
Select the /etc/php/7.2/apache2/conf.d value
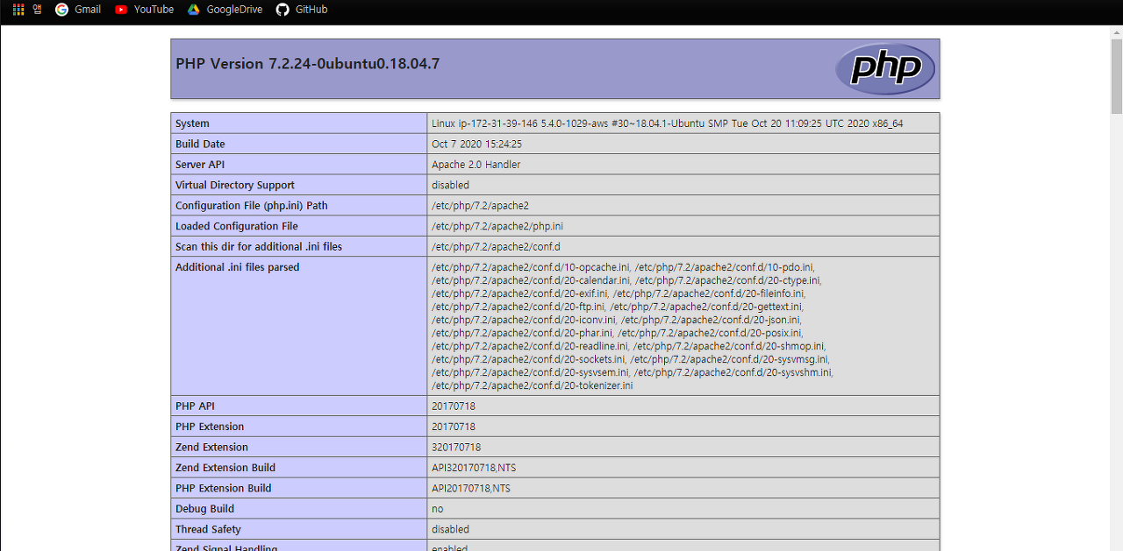[496, 247]
